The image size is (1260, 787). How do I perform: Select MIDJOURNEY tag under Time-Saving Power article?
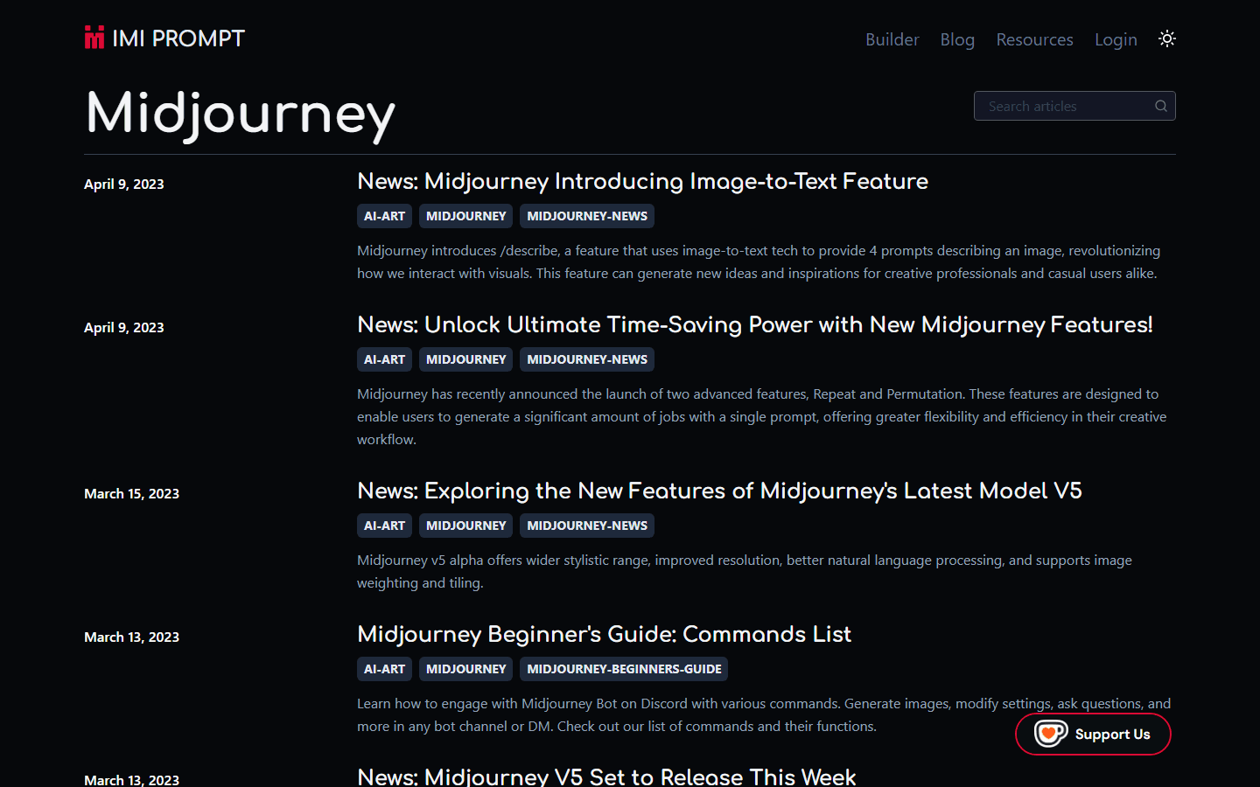coord(465,359)
